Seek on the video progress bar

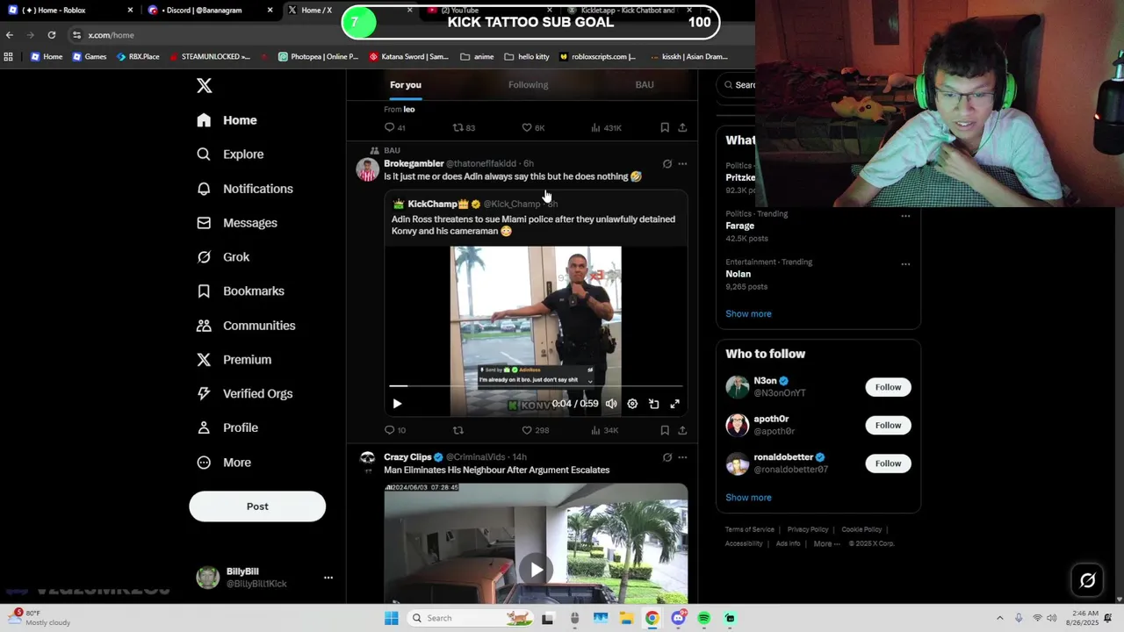(x=536, y=385)
